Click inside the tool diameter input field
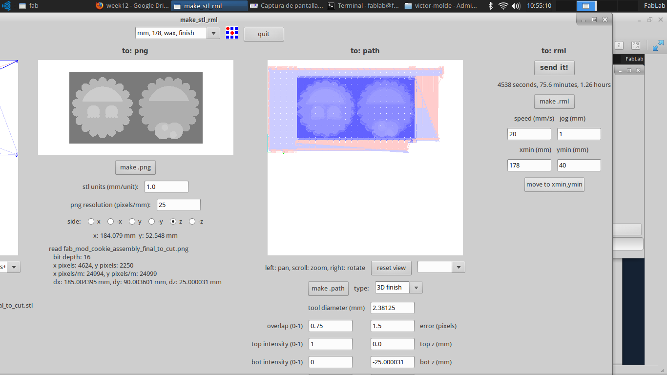This screenshot has height=375, width=667. point(392,308)
